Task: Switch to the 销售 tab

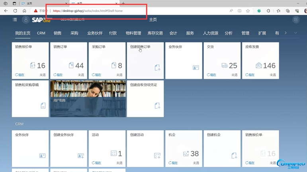Action: click(x=57, y=33)
